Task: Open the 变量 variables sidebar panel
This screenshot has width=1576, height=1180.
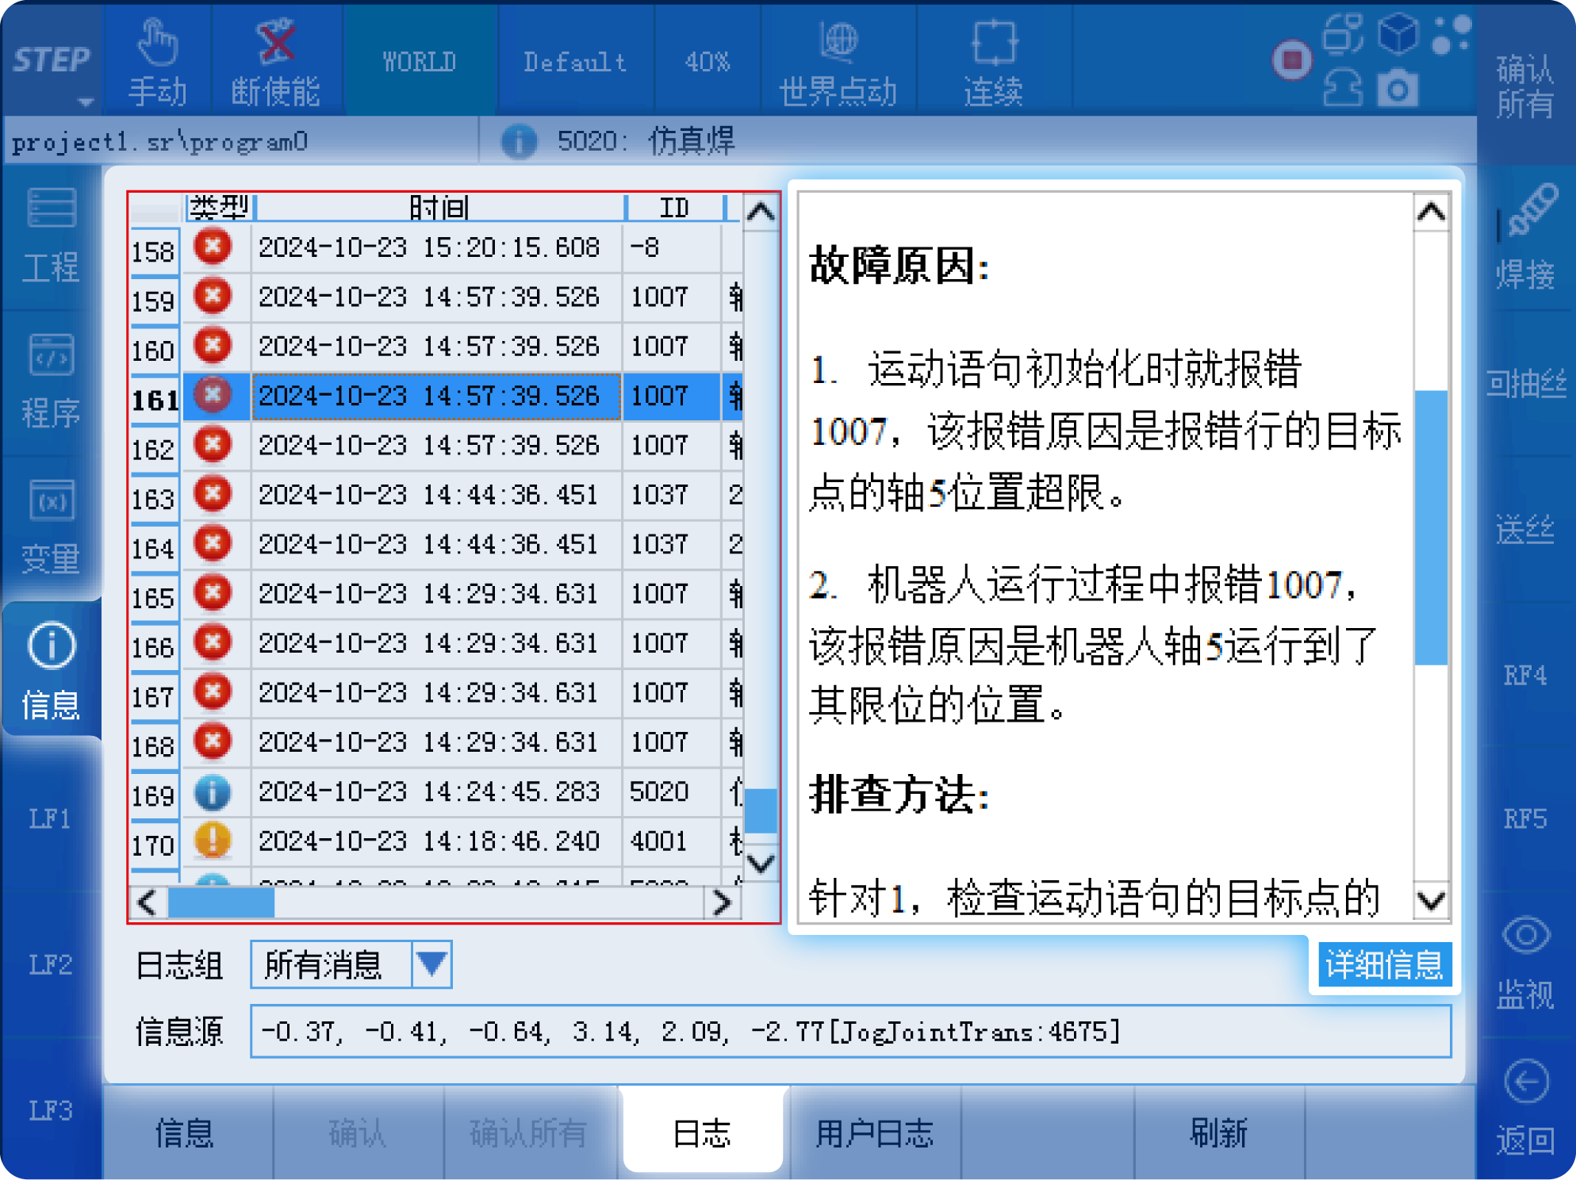Action: click(52, 527)
